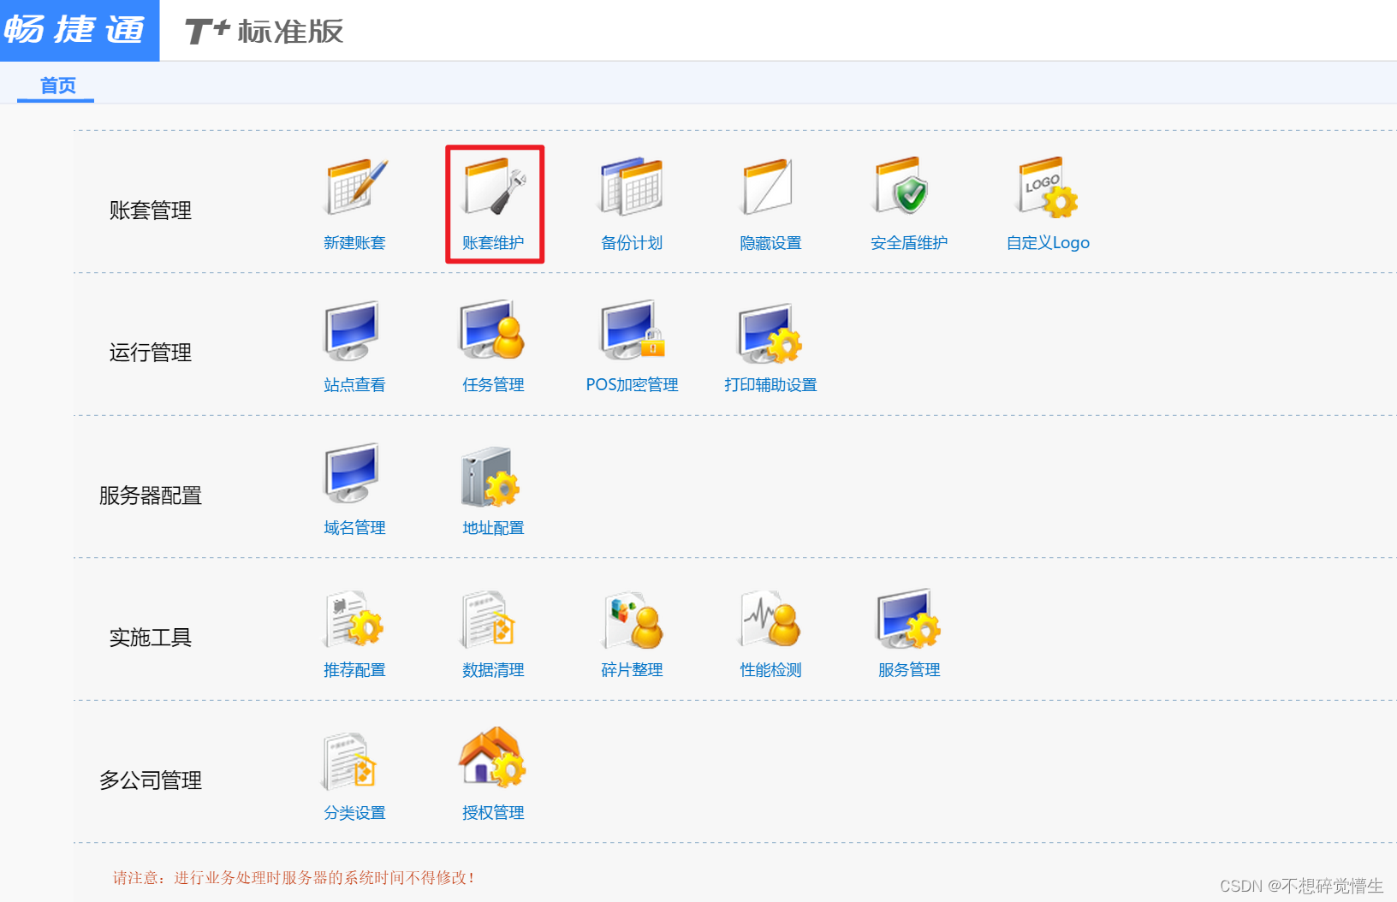Open the 安全盾维护 link
The image size is (1397, 902).
pos(909,243)
